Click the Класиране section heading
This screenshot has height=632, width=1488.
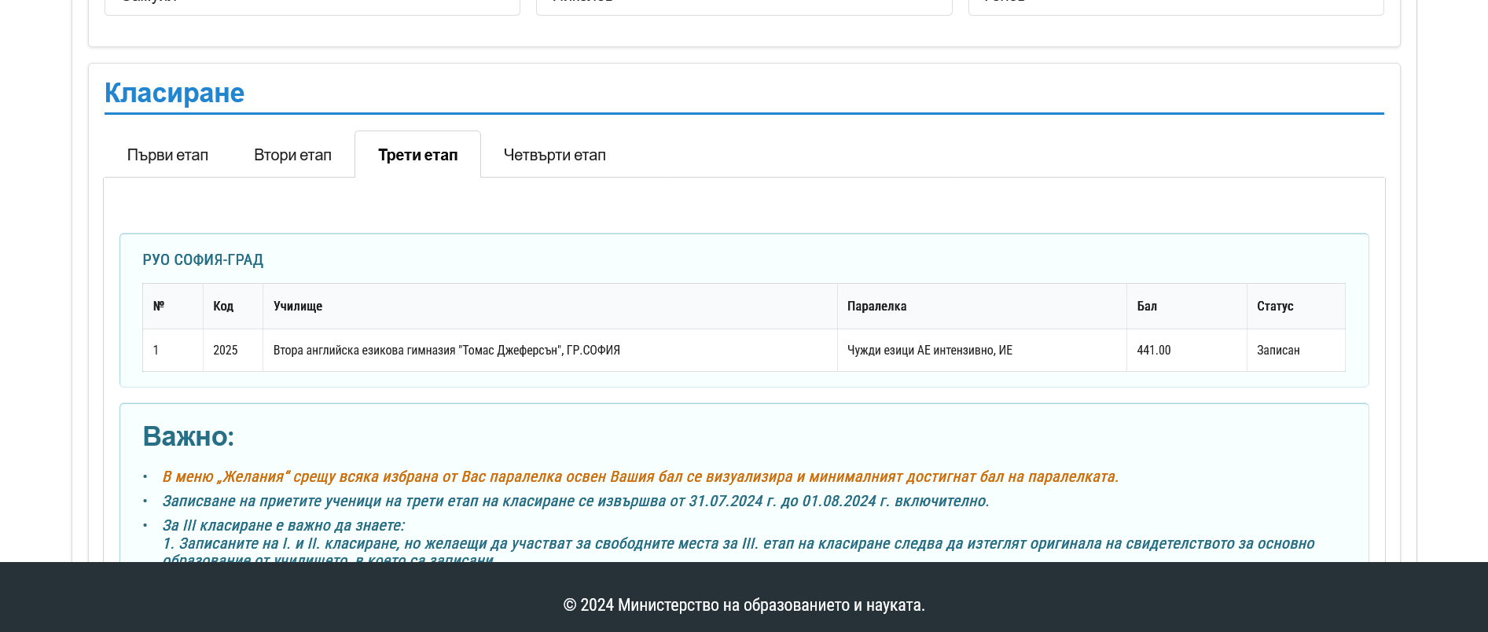click(175, 93)
